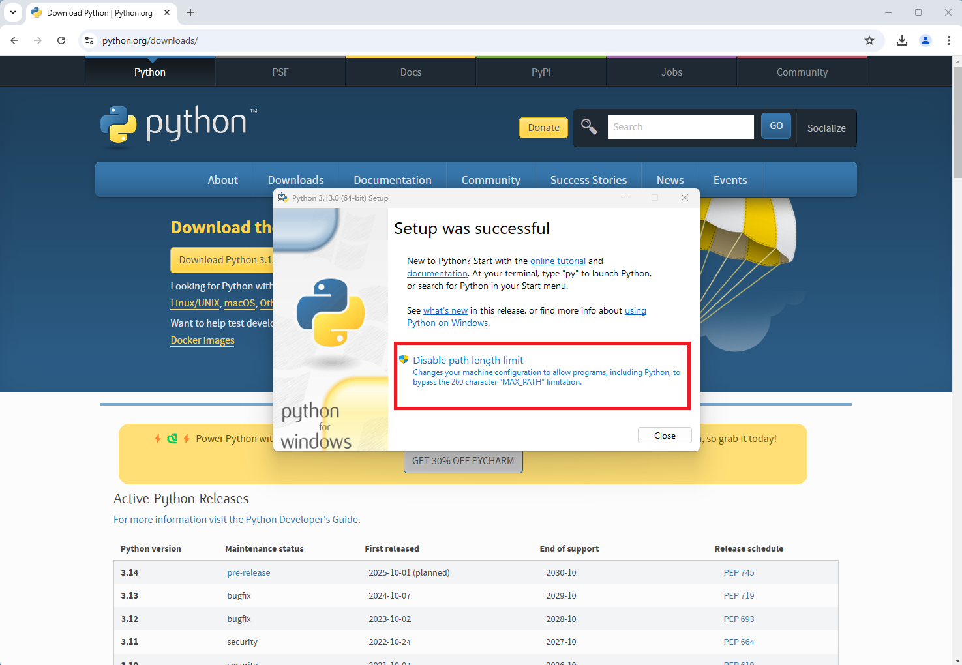Open the Docker images link
Viewport: 962px width, 665px height.
click(x=202, y=340)
